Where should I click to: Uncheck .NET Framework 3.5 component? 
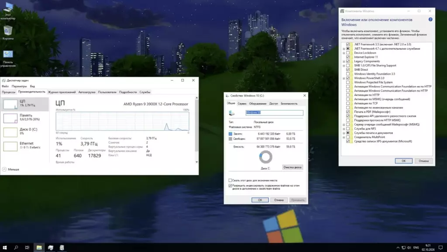348,44
